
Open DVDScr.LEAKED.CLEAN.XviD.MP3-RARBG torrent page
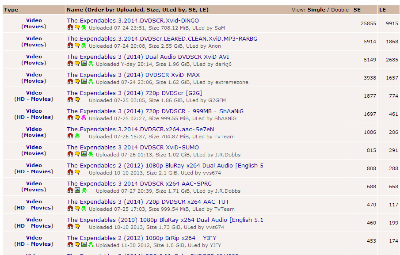click(162, 38)
